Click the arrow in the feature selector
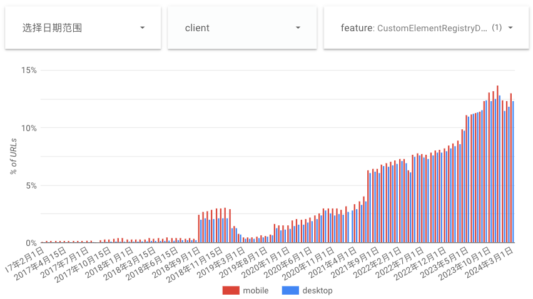 click(510, 28)
